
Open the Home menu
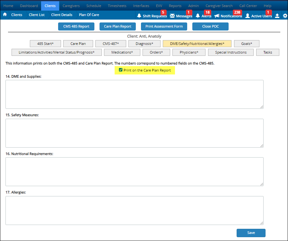(8, 6)
